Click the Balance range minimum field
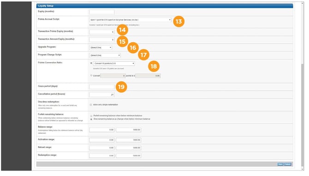 pyautogui.click(x=101, y=130)
